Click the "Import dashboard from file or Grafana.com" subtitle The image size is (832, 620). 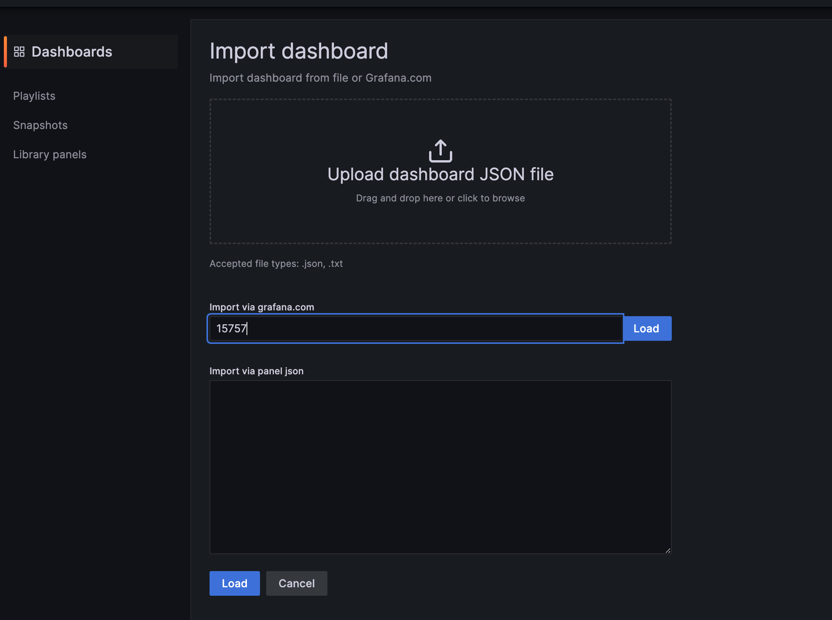tap(320, 78)
